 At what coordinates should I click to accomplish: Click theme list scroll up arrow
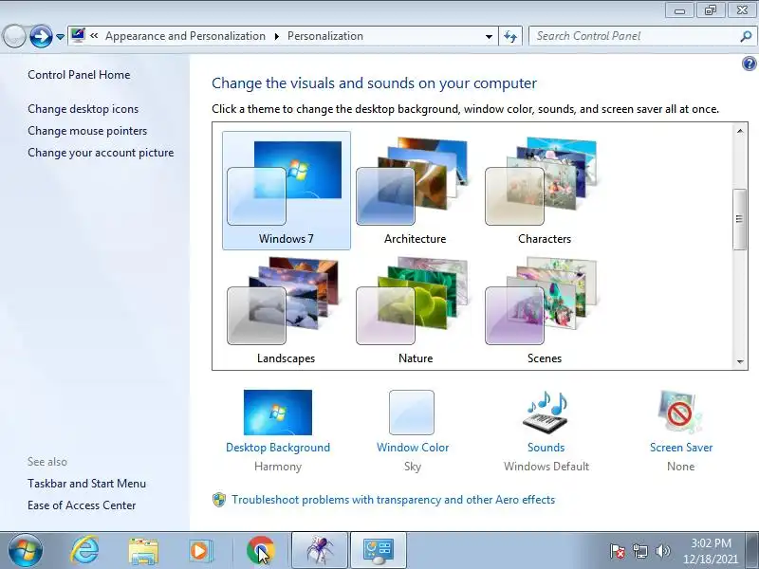click(740, 131)
